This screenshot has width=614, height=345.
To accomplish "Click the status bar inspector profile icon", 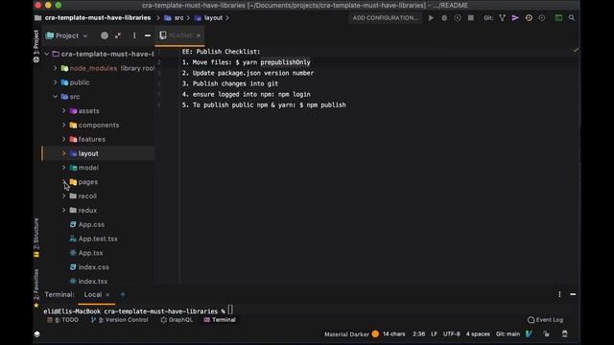I will [x=565, y=333].
